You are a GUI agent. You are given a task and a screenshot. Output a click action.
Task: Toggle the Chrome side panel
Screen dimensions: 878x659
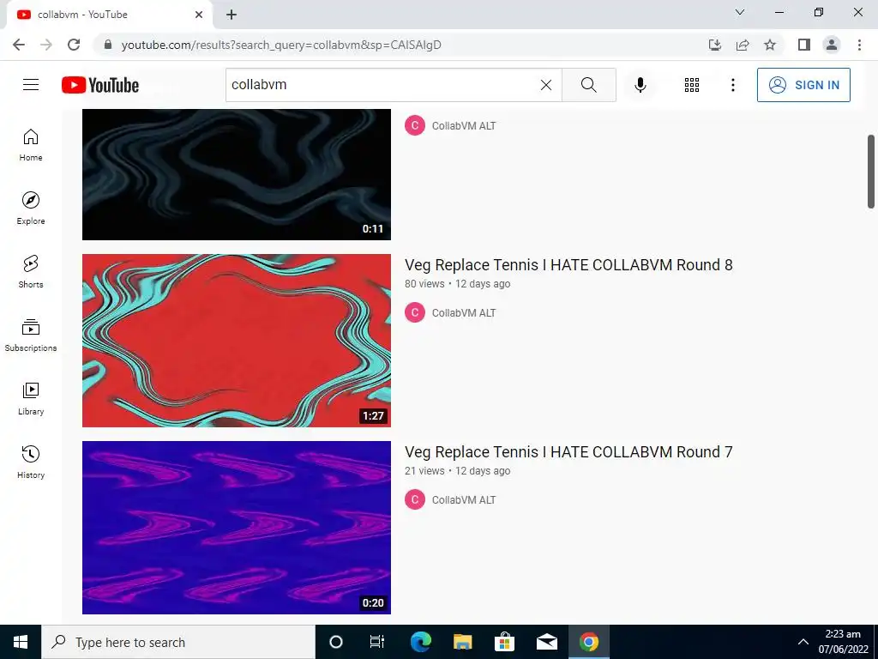pyautogui.click(x=804, y=45)
